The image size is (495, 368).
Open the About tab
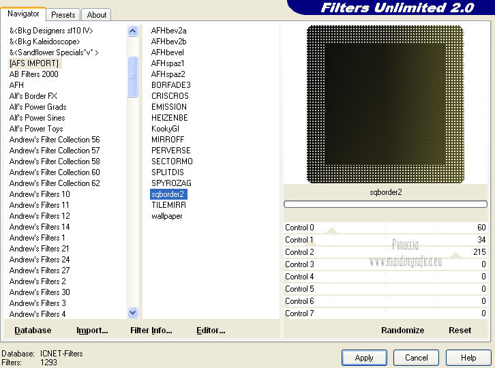click(97, 15)
